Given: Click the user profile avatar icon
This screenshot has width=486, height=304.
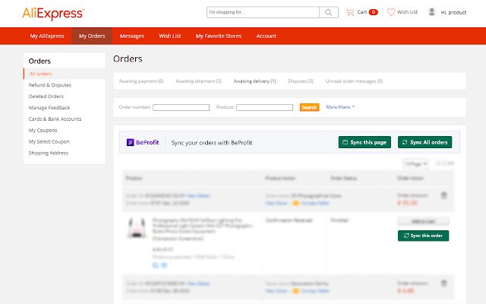Looking at the screenshot, I should tap(431, 12).
